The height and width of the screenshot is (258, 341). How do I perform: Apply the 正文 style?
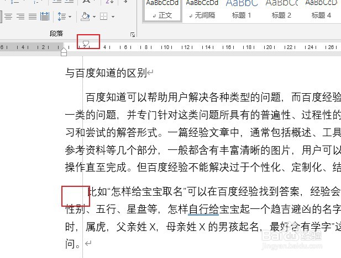(x=162, y=10)
